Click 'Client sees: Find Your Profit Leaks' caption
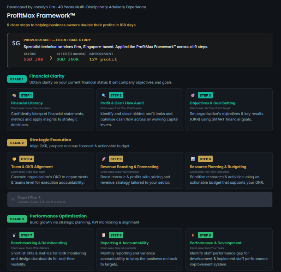The image size is (281, 272). click(121, 108)
